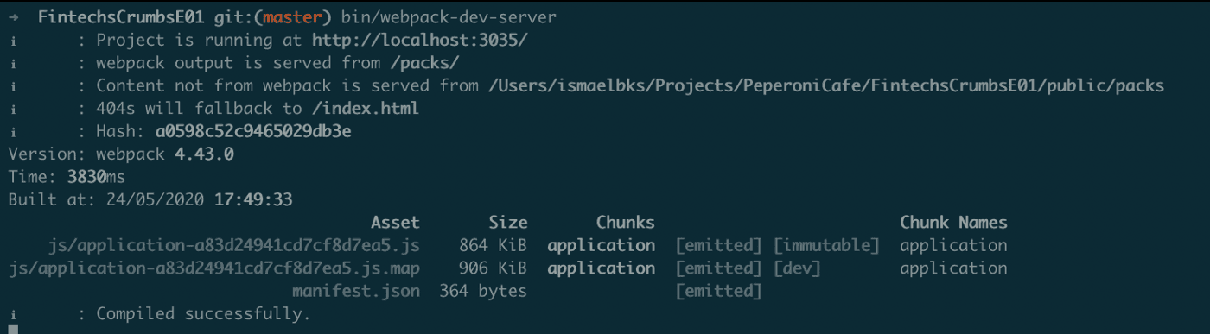Click the manifest.json asset name
Image resolution: width=1210 pixels, height=334 pixels.
pos(356,291)
